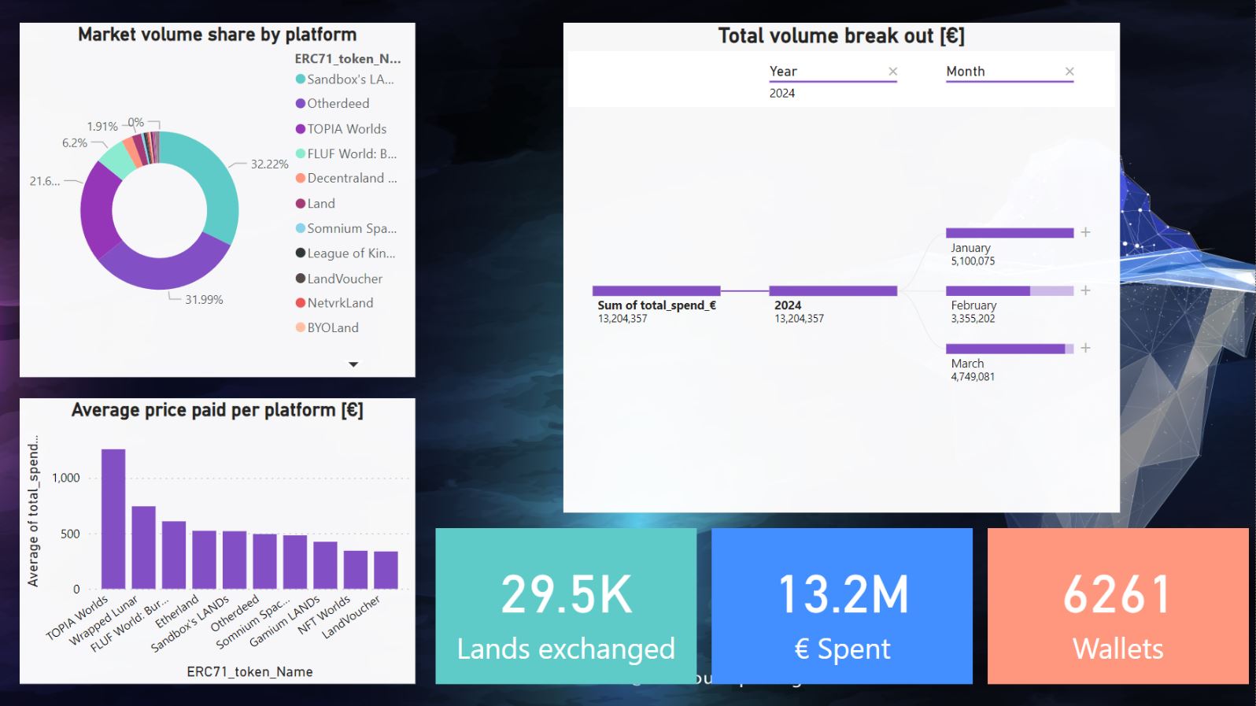
Task: Select the January bar in decomposition tree
Action: click(x=1010, y=232)
